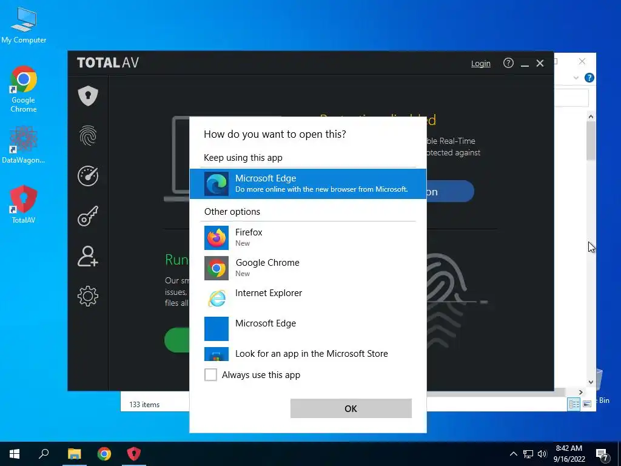Confirm the dialog with OK

[x=351, y=408]
